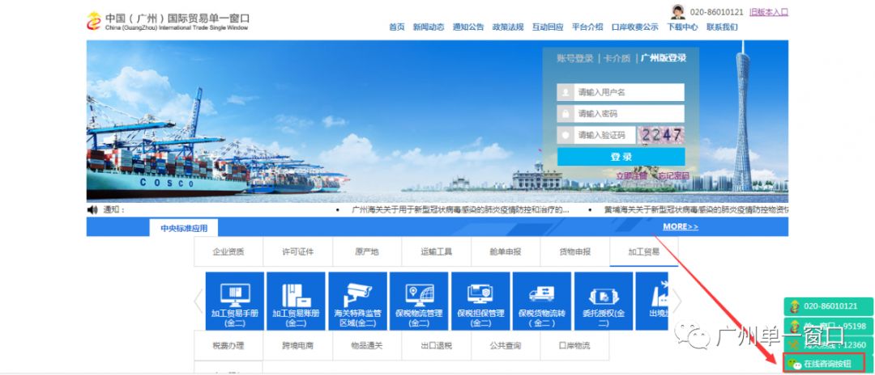
Task: Open 新闻动态 in the top menu
Action: pyautogui.click(x=429, y=27)
